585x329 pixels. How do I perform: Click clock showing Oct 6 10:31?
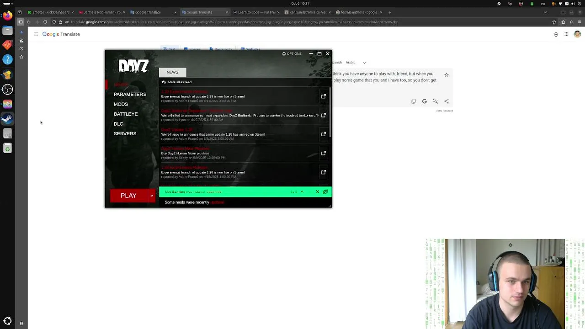[300, 3]
